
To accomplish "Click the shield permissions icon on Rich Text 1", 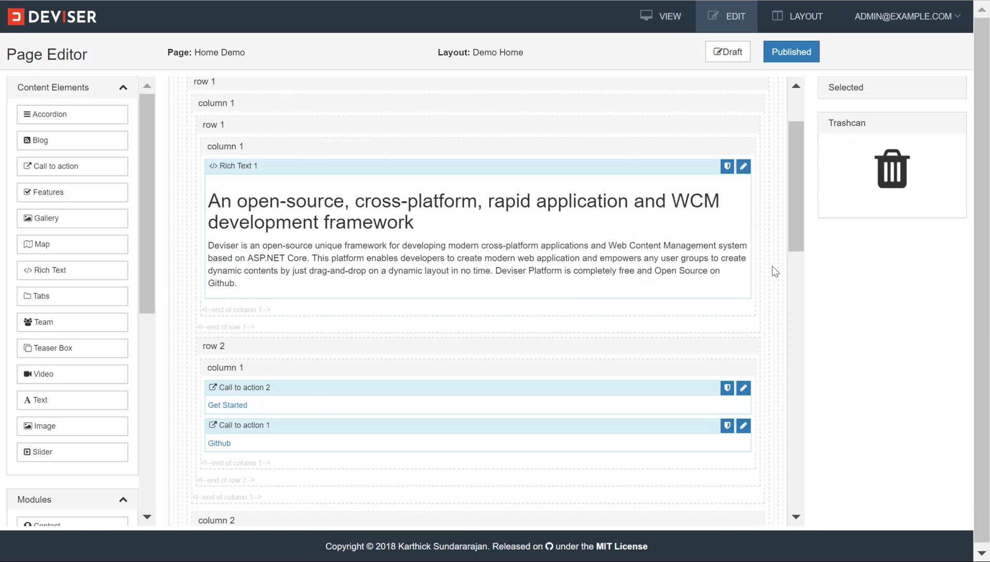I will (727, 166).
